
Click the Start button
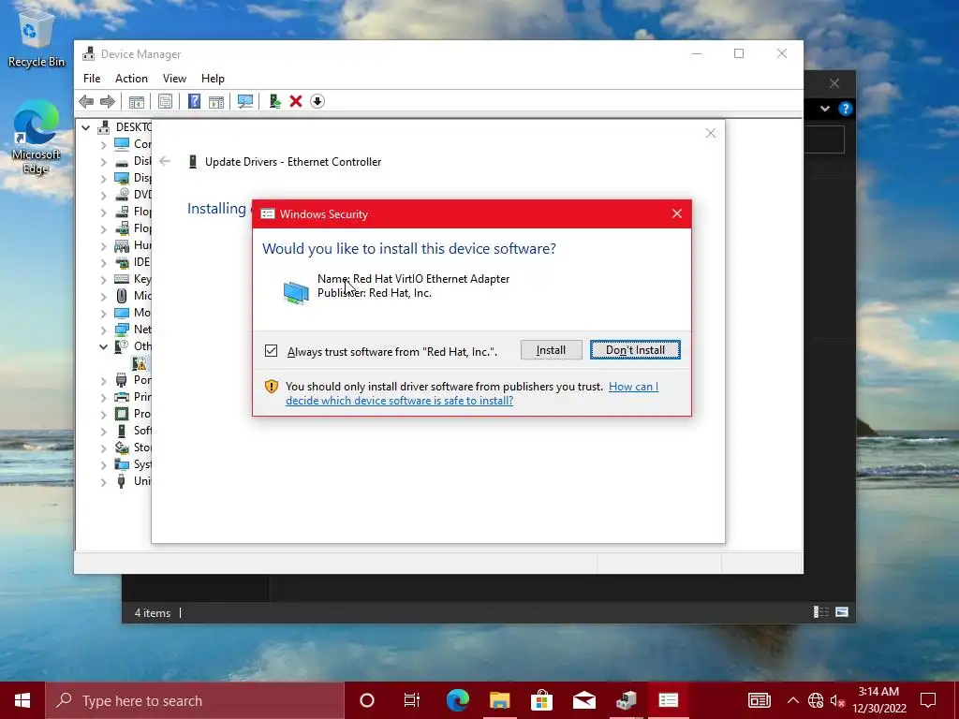tap(22, 700)
